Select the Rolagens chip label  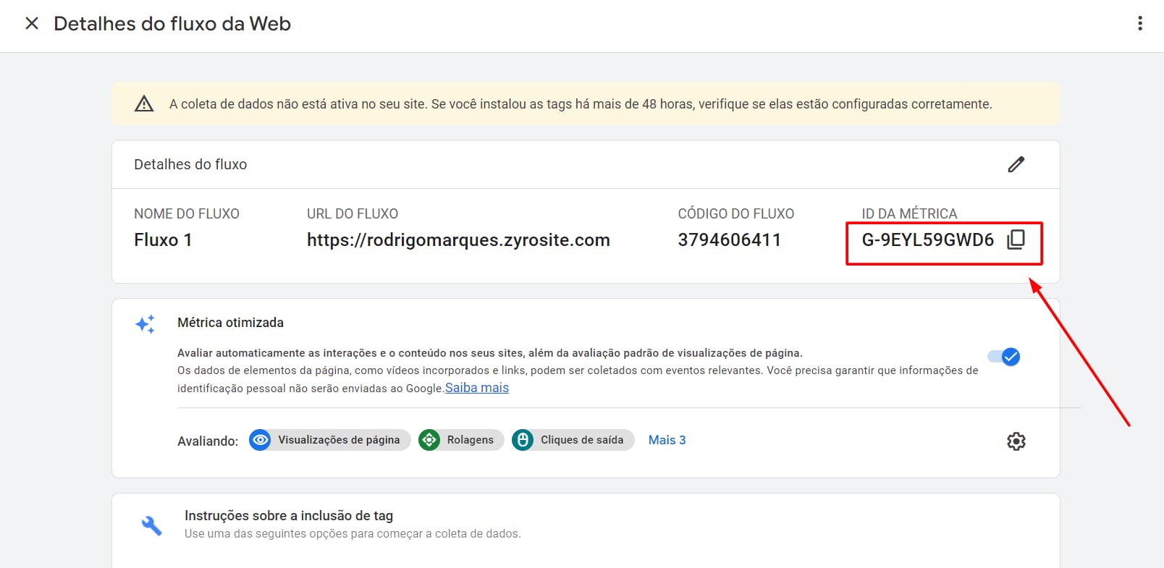(470, 440)
